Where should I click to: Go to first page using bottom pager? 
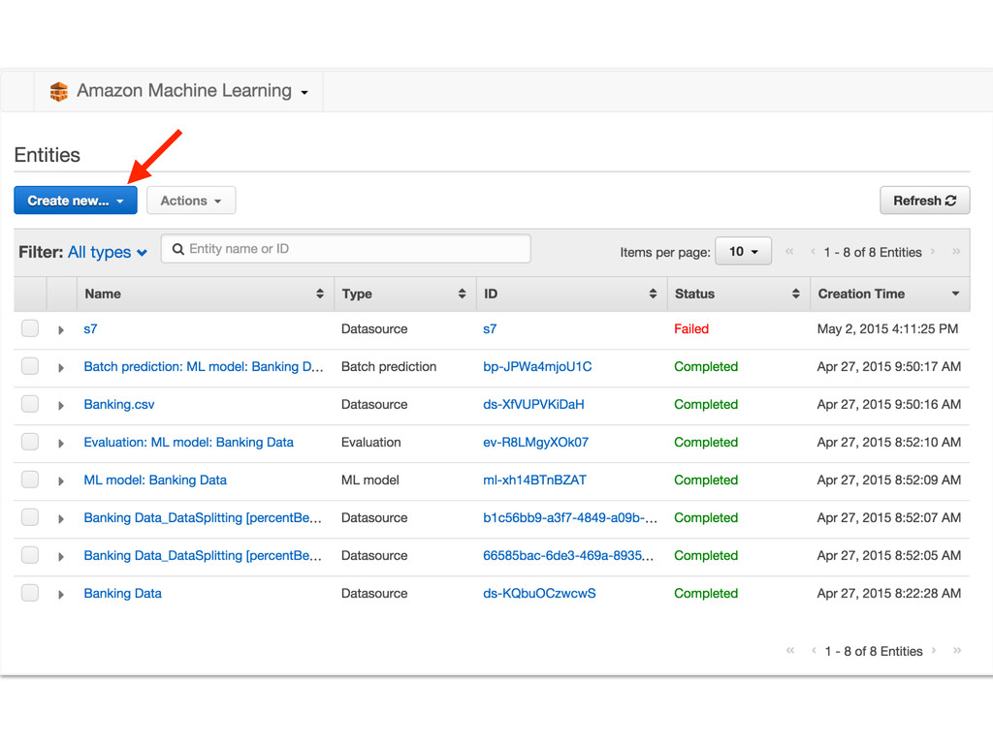pyautogui.click(x=789, y=650)
